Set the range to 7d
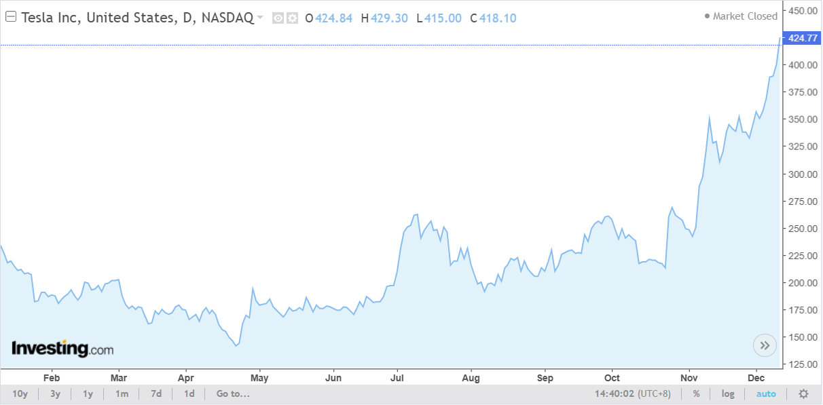 (156, 393)
